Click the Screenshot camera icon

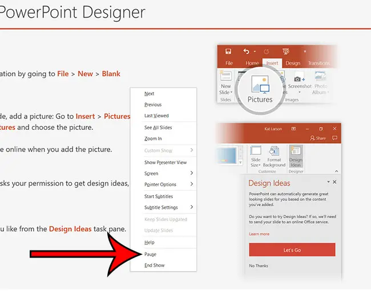[x=299, y=79]
